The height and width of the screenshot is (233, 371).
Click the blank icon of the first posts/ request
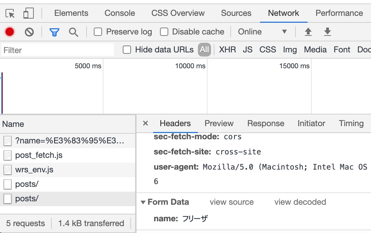pos(8,184)
